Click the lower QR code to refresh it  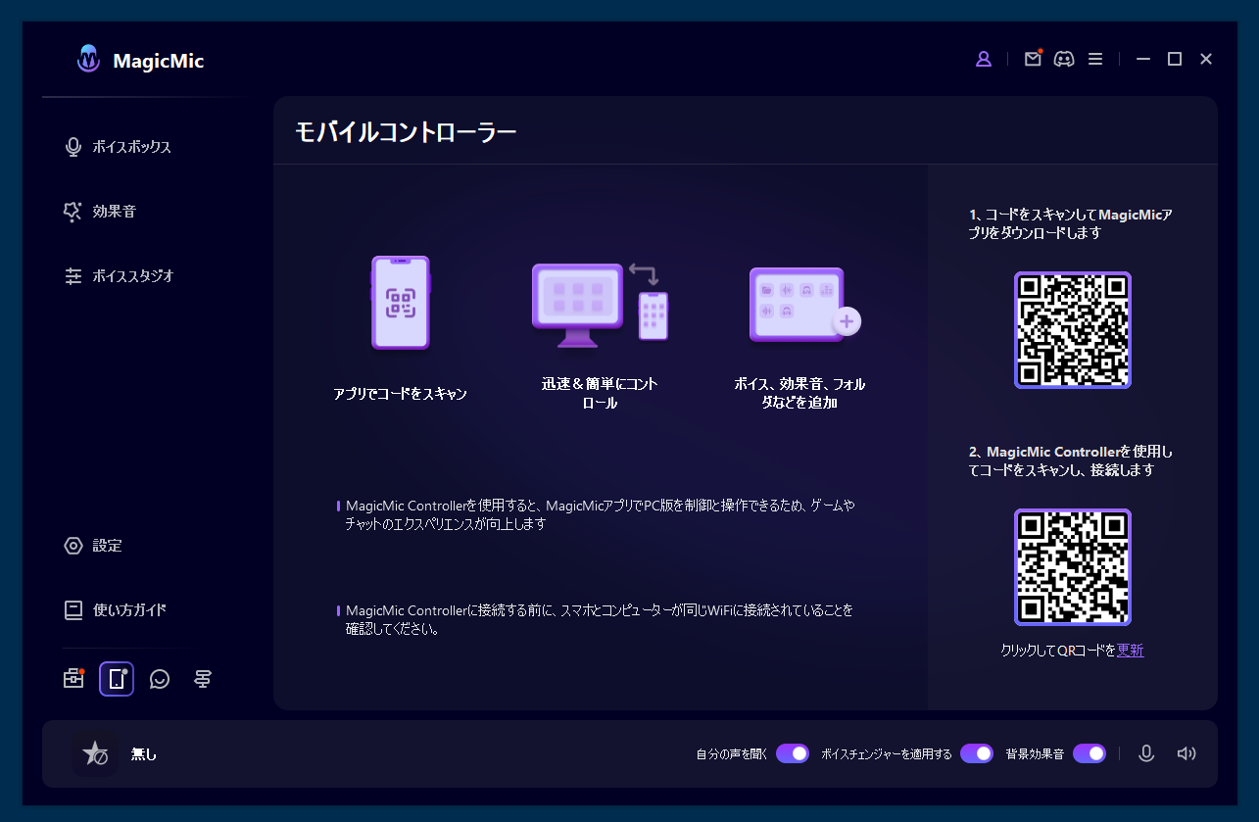click(x=1072, y=566)
